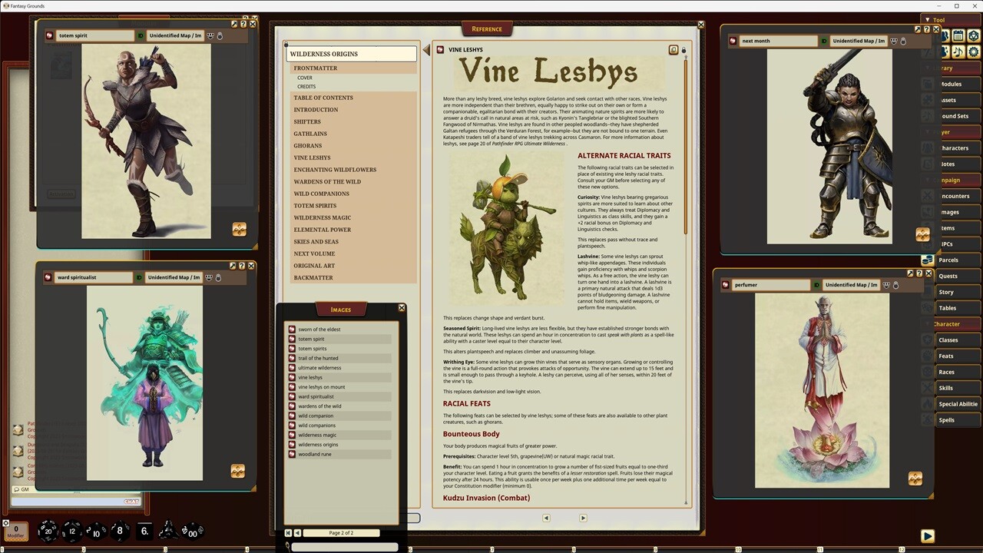The width and height of the screenshot is (983, 553).
Task: Toggle the lock on the Vine Leshys page
Action: coord(683,50)
